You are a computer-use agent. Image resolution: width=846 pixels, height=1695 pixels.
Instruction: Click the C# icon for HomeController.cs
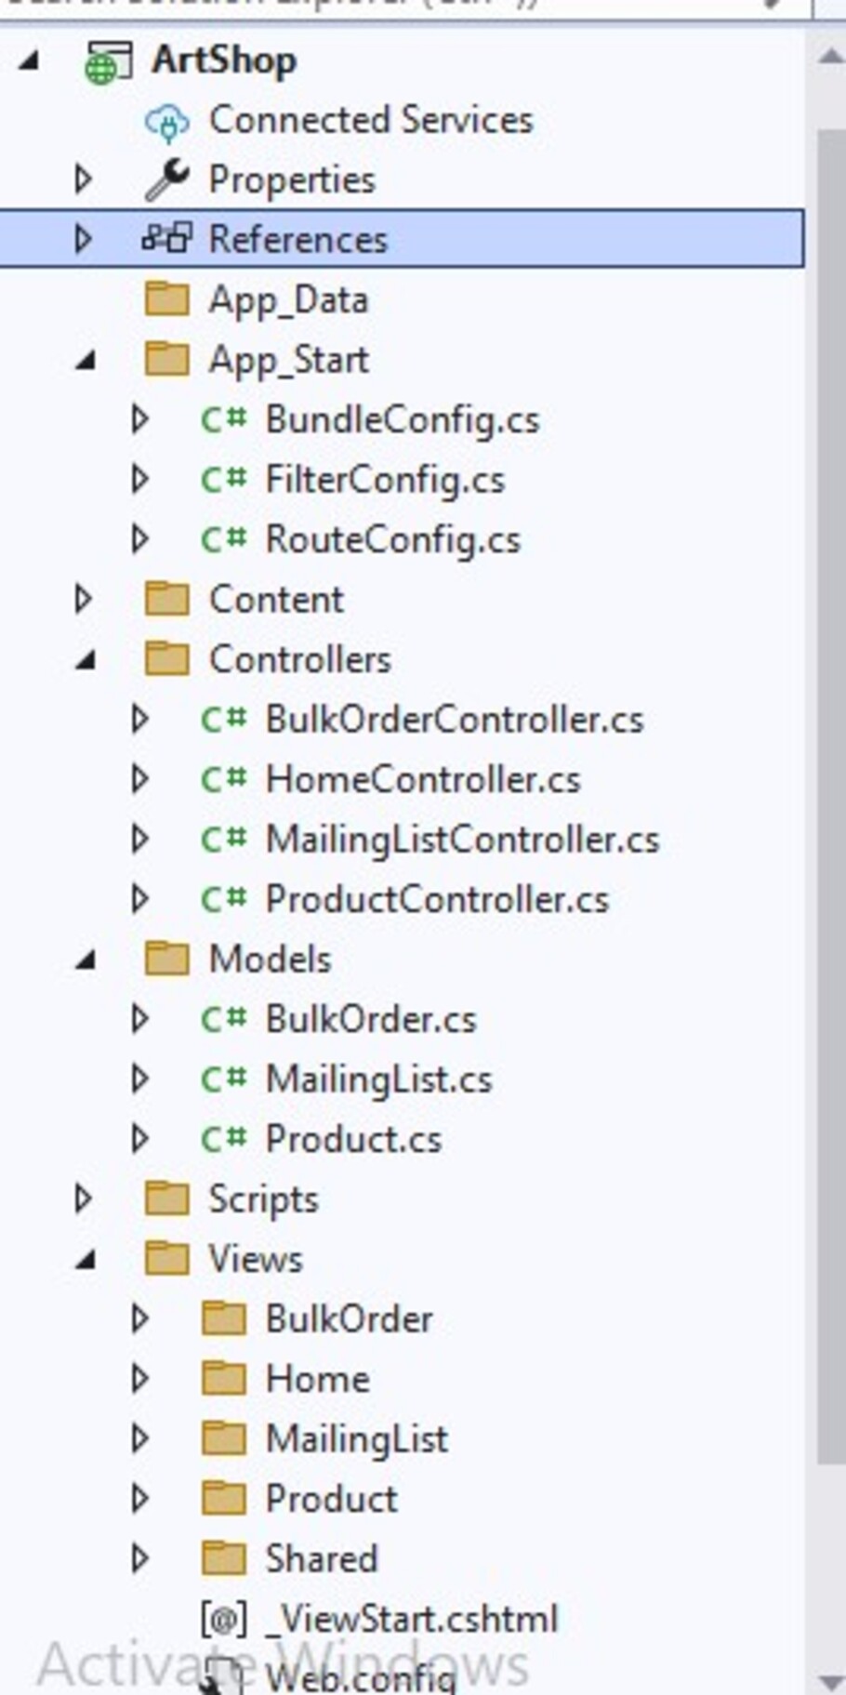click(x=221, y=779)
